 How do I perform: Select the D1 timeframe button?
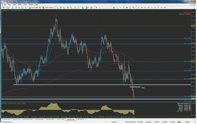(x=158, y=8)
